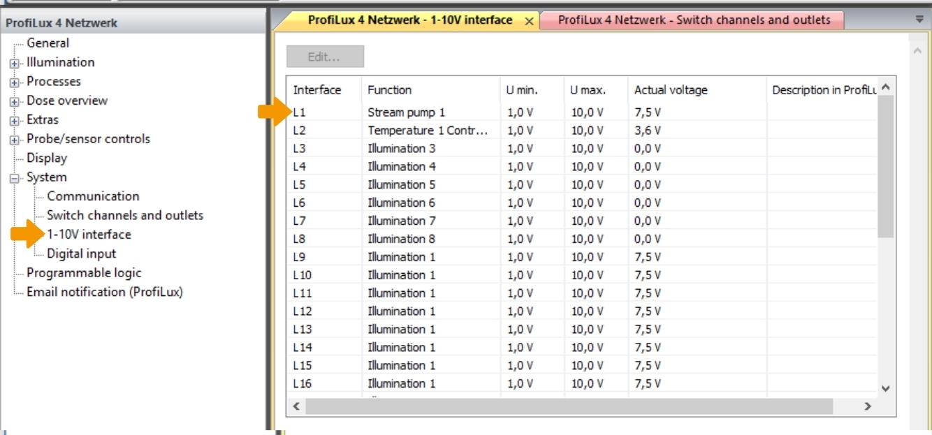Click Processes label in the tree
932x435 pixels.
(54, 82)
